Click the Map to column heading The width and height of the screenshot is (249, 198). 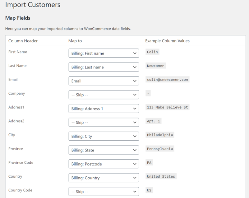(x=75, y=41)
